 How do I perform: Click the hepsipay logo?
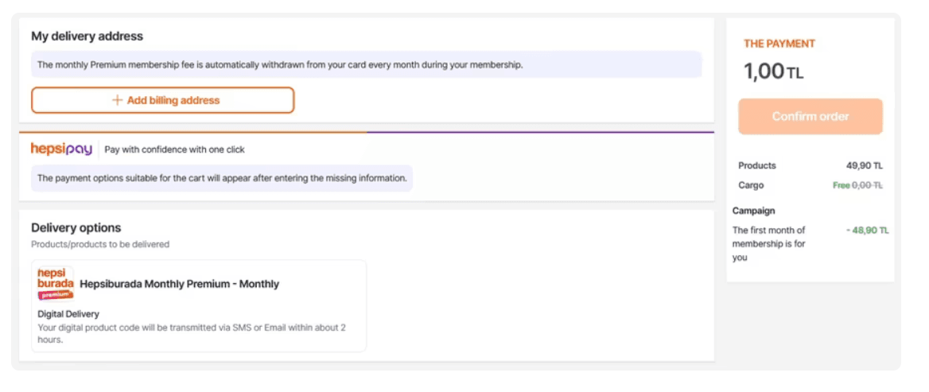point(61,149)
